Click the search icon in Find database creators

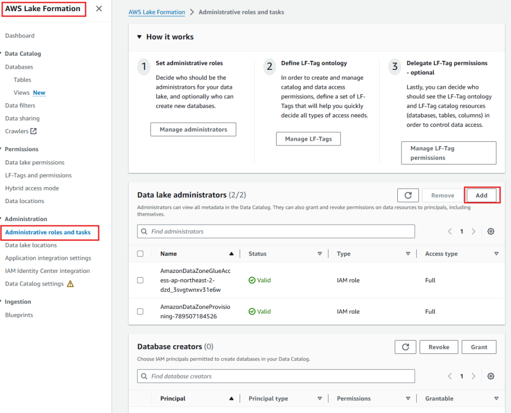pyautogui.click(x=144, y=376)
